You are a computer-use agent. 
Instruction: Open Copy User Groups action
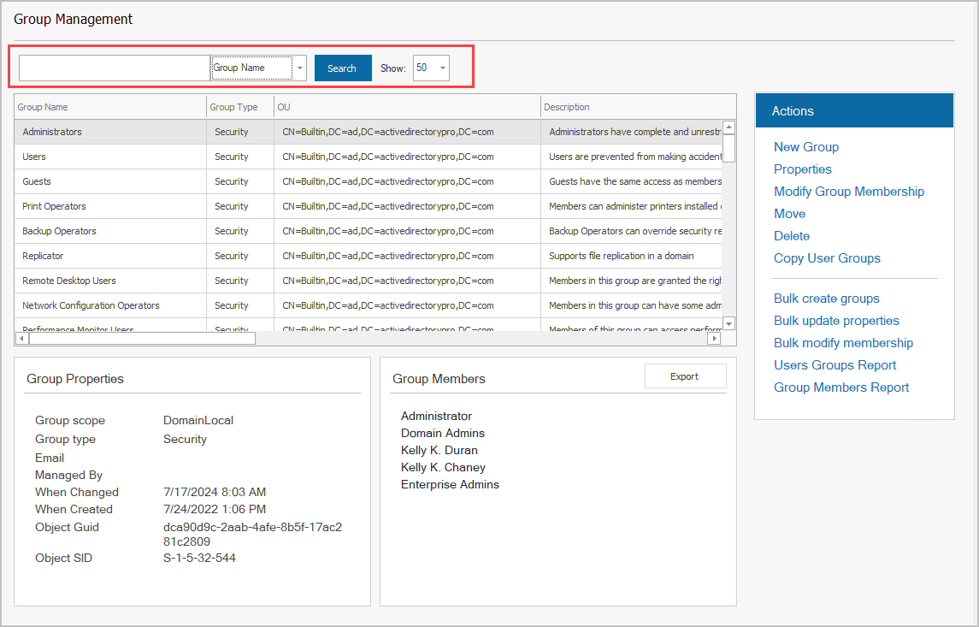826,258
